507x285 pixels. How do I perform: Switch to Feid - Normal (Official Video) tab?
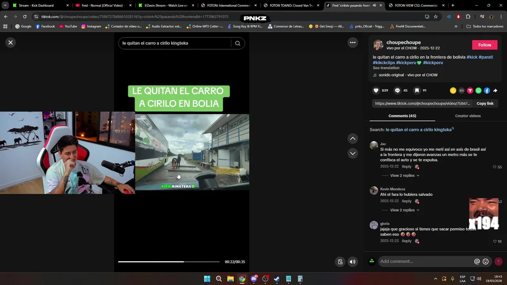103,6
